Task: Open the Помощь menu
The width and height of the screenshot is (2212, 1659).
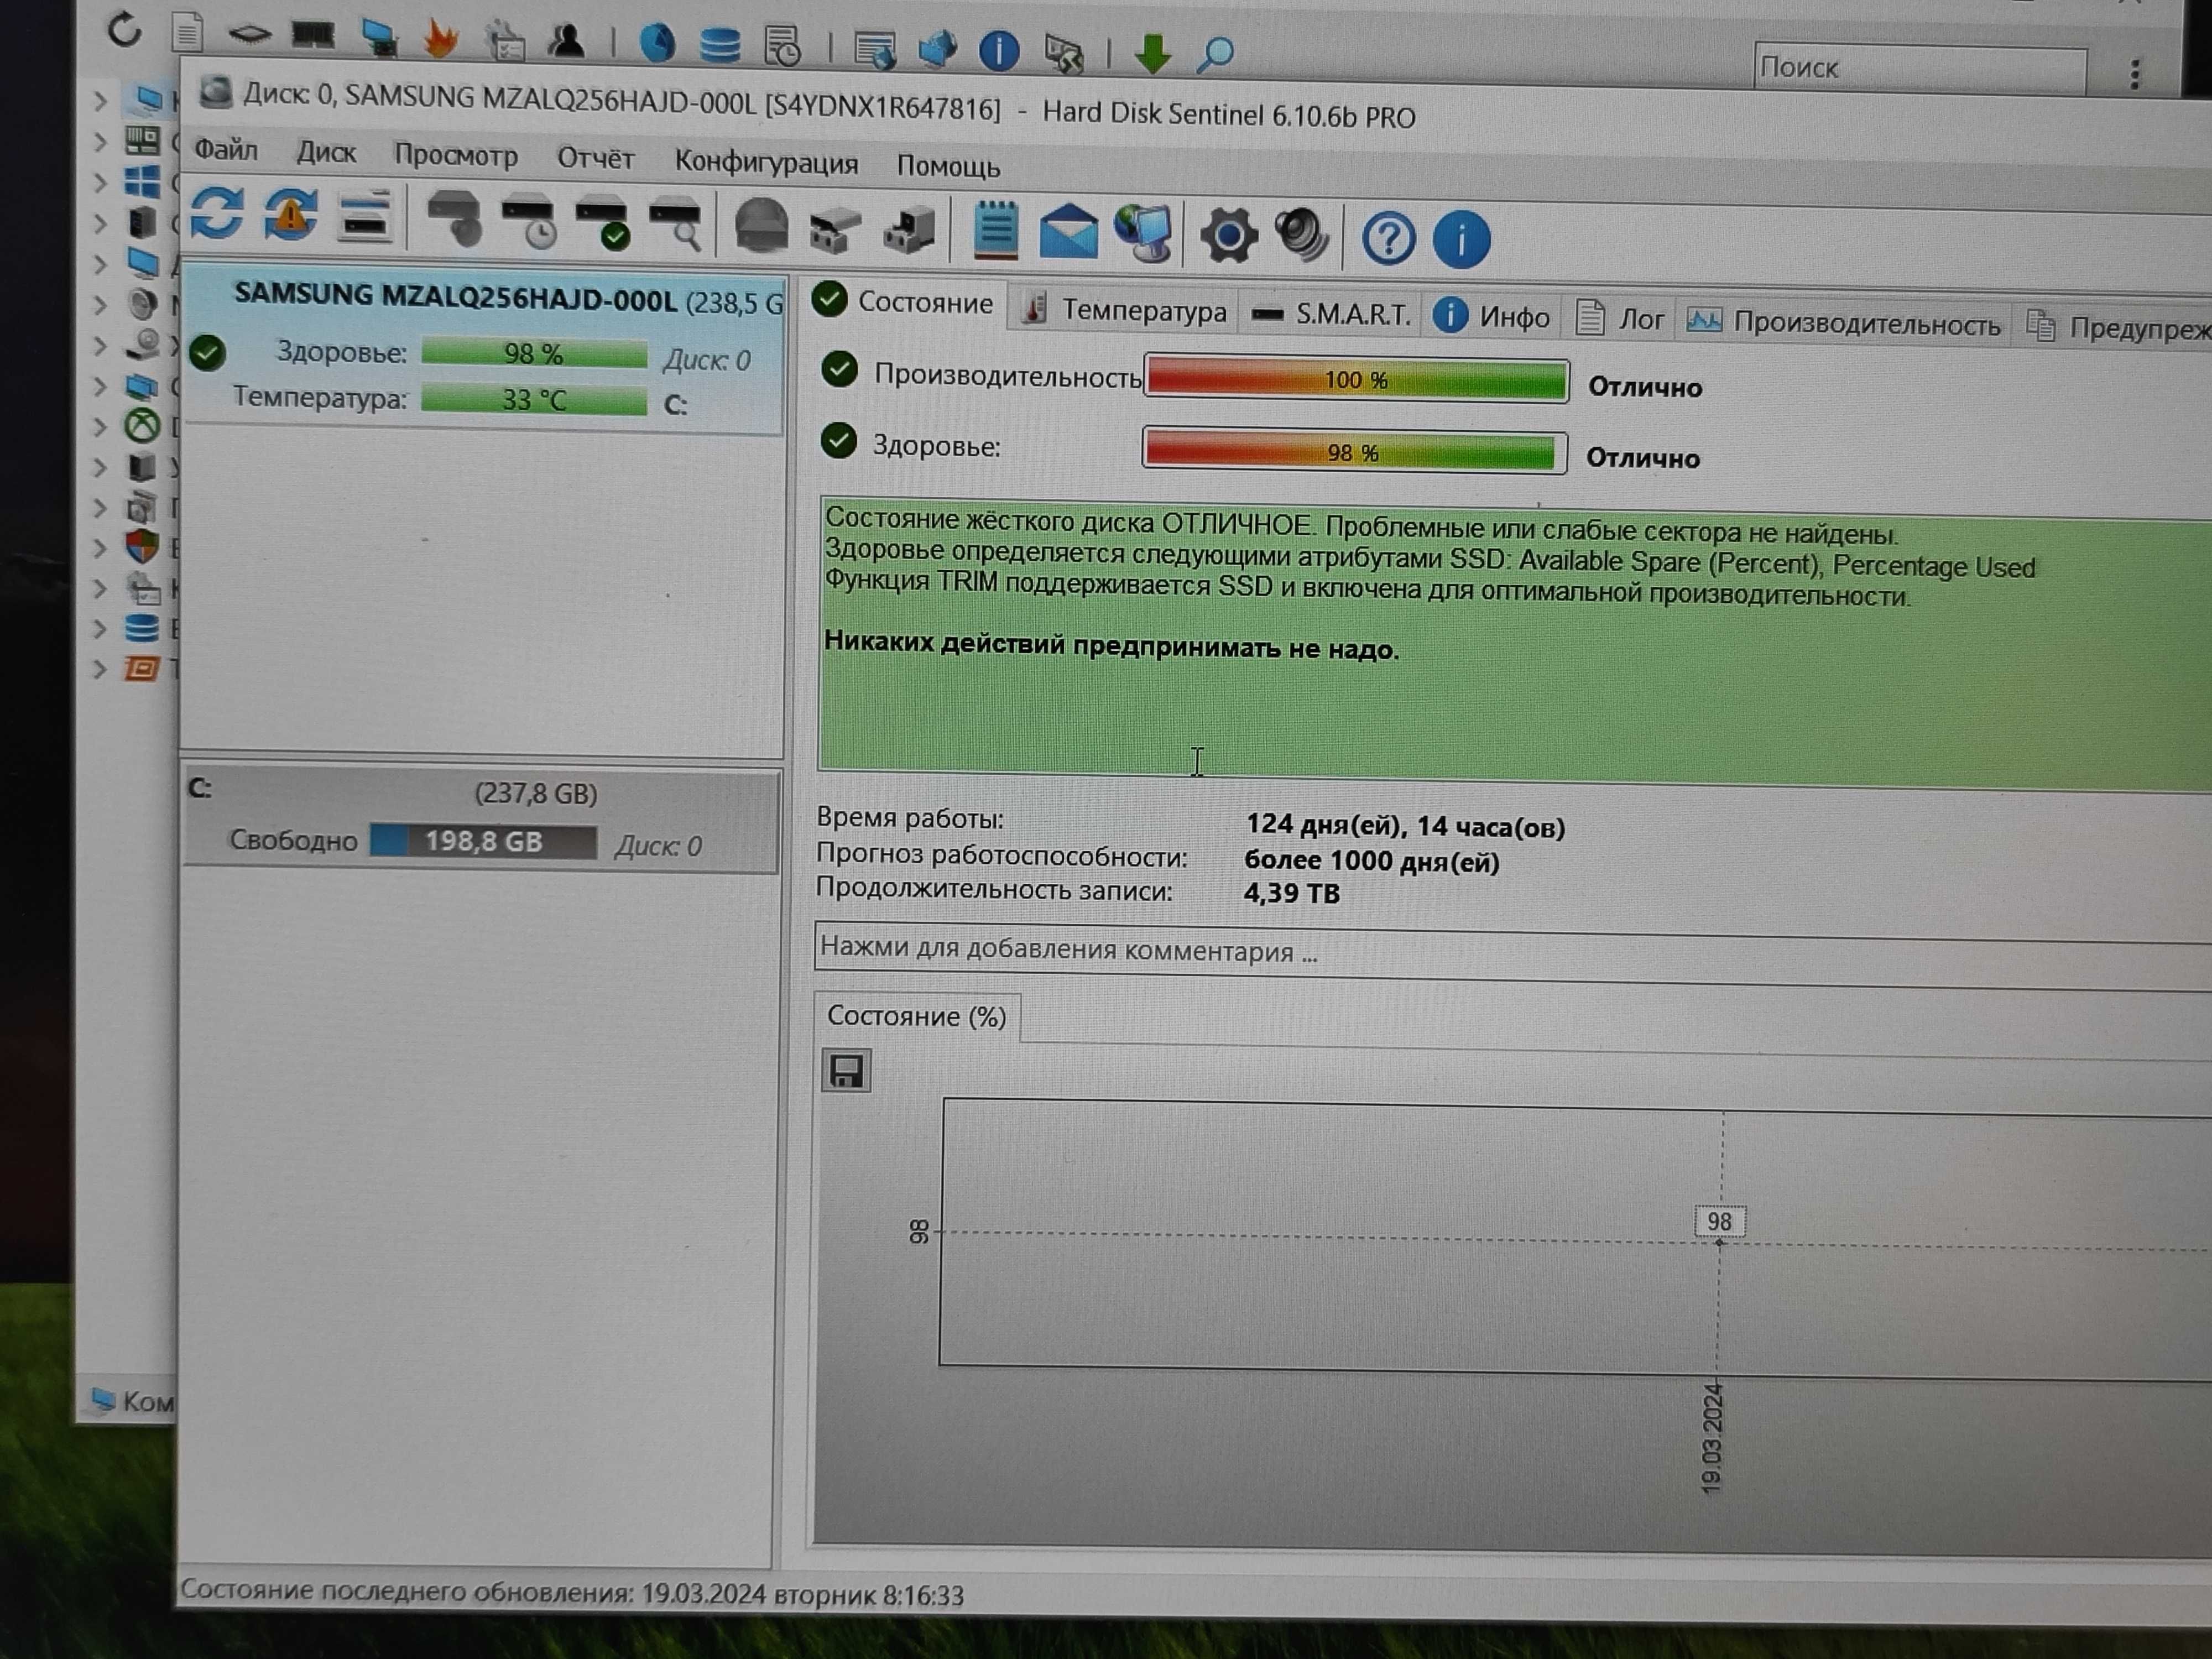Action: [x=948, y=166]
